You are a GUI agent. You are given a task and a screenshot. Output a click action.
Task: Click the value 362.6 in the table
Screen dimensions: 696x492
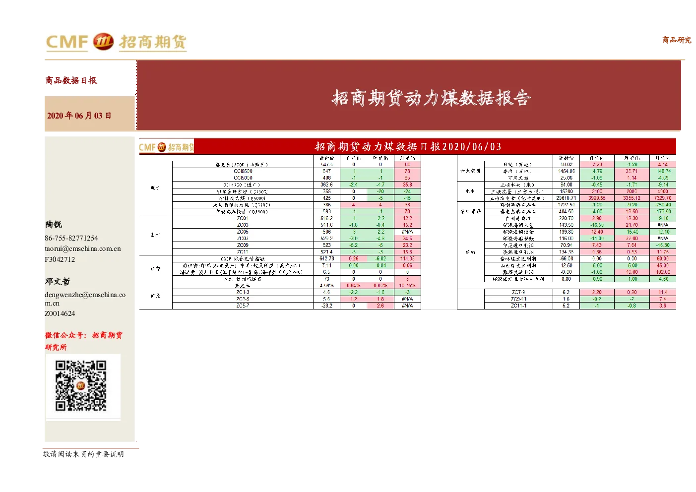pos(327,184)
